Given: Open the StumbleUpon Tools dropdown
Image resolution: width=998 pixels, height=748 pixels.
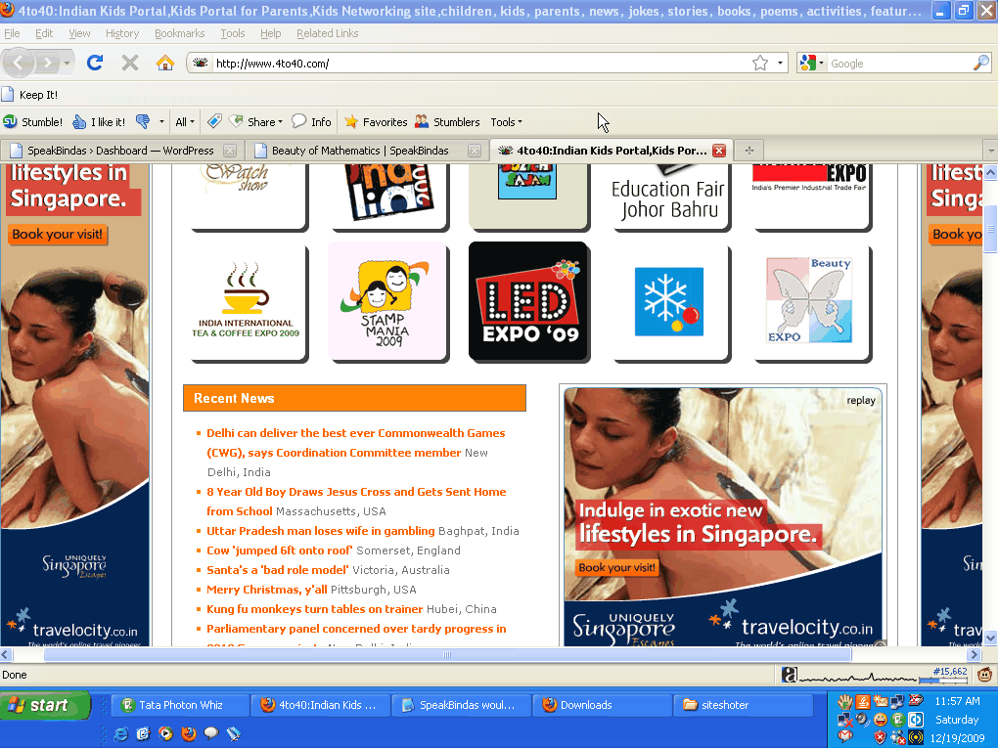Looking at the screenshot, I should point(507,121).
